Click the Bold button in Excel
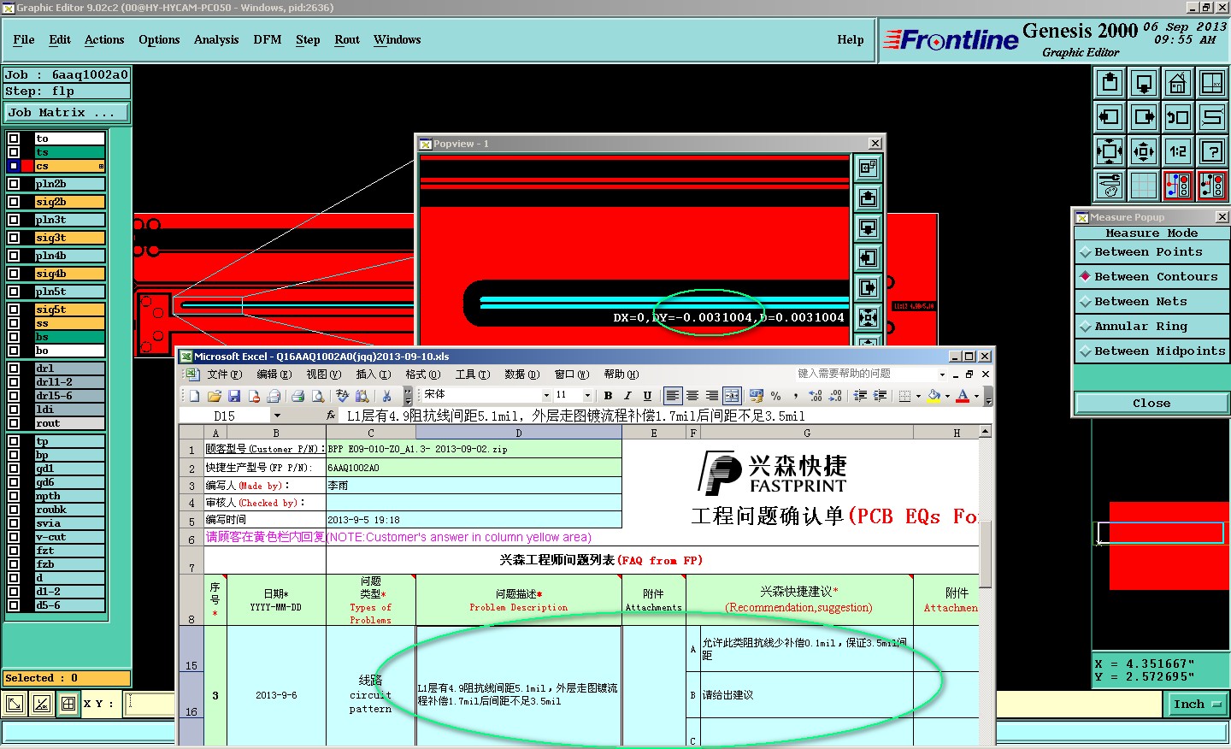The width and height of the screenshot is (1231, 749). point(608,396)
